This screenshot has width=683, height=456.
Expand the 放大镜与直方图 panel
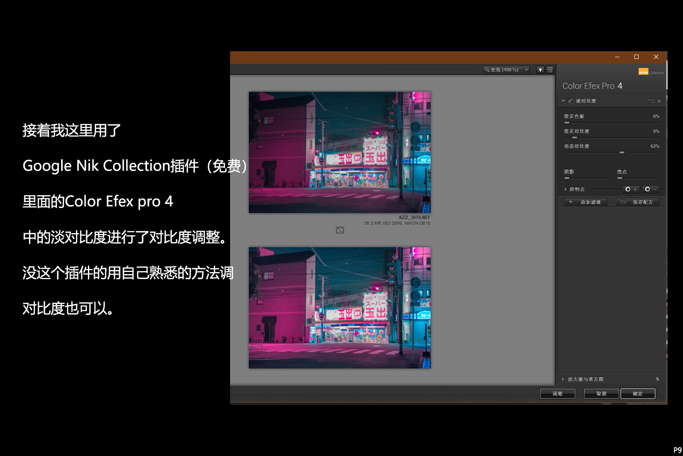click(563, 379)
